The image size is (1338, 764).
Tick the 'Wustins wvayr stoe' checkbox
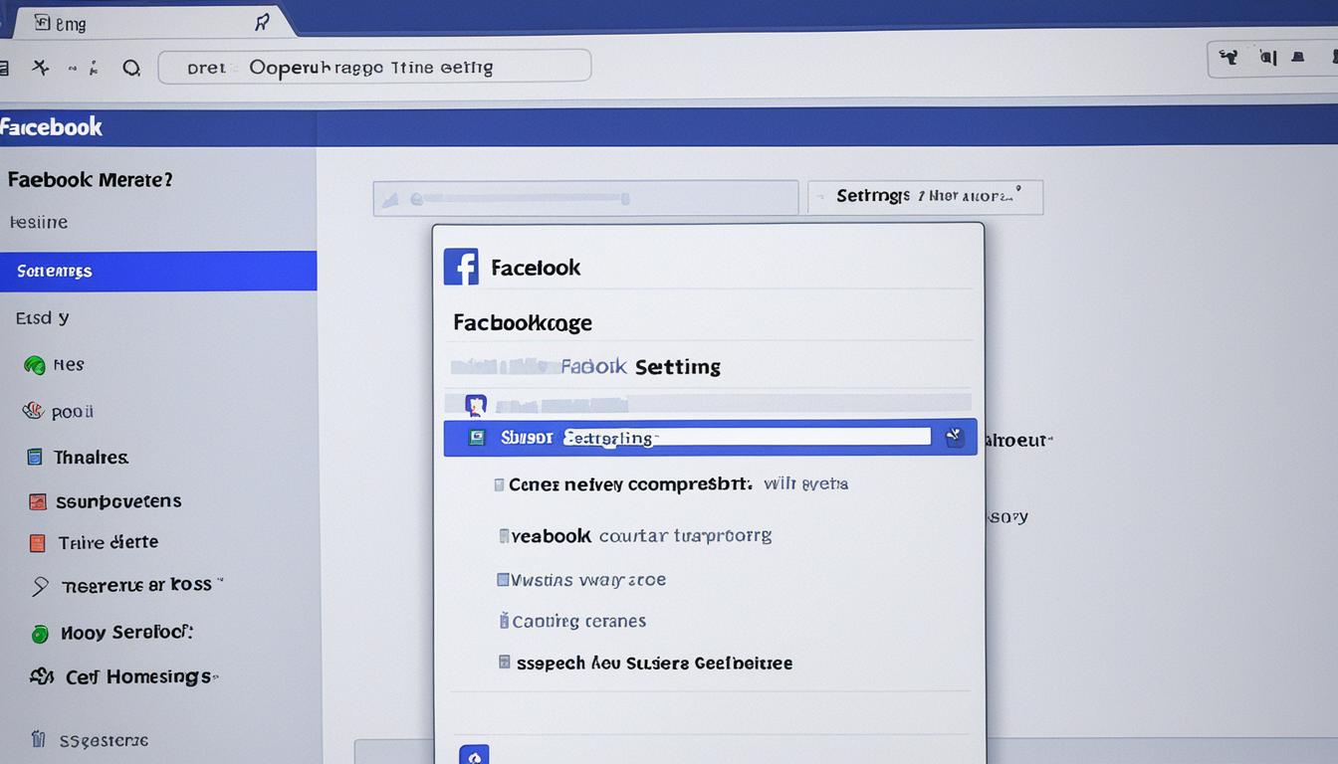[503, 579]
